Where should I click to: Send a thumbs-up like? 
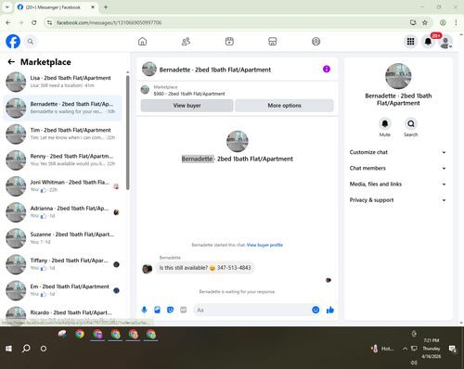[x=330, y=310]
